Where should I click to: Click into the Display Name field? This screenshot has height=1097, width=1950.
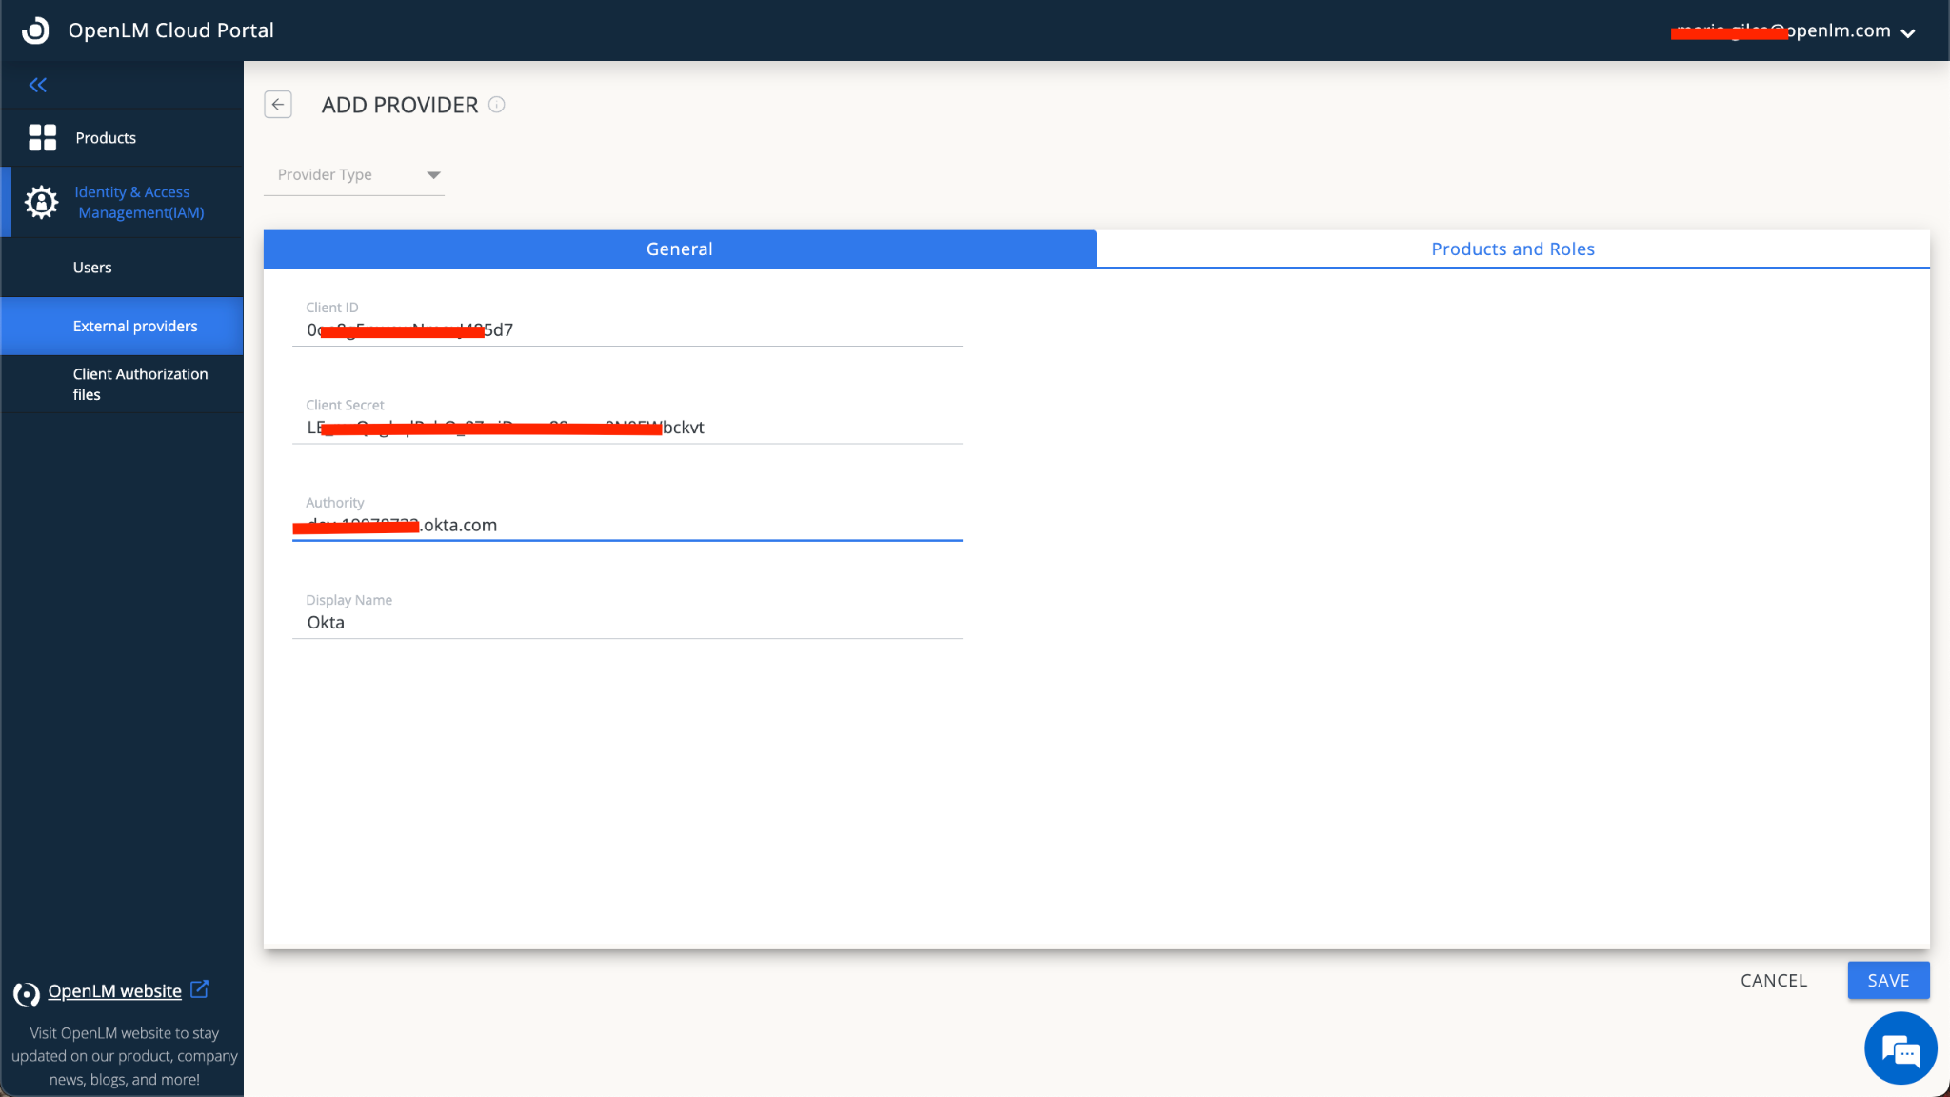click(627, 623)
